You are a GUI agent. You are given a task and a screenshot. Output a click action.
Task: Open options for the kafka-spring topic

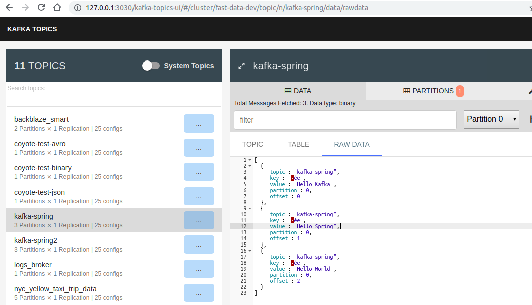199,220
